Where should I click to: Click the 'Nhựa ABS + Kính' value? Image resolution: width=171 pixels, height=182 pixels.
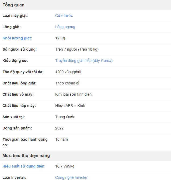pos(70,106)
